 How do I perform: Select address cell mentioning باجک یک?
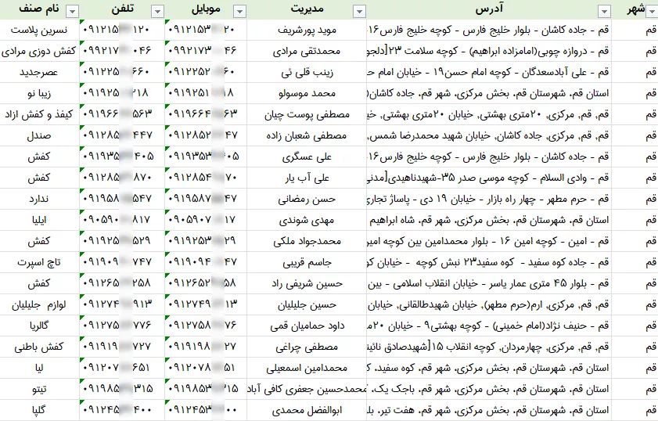click(489, 389)
